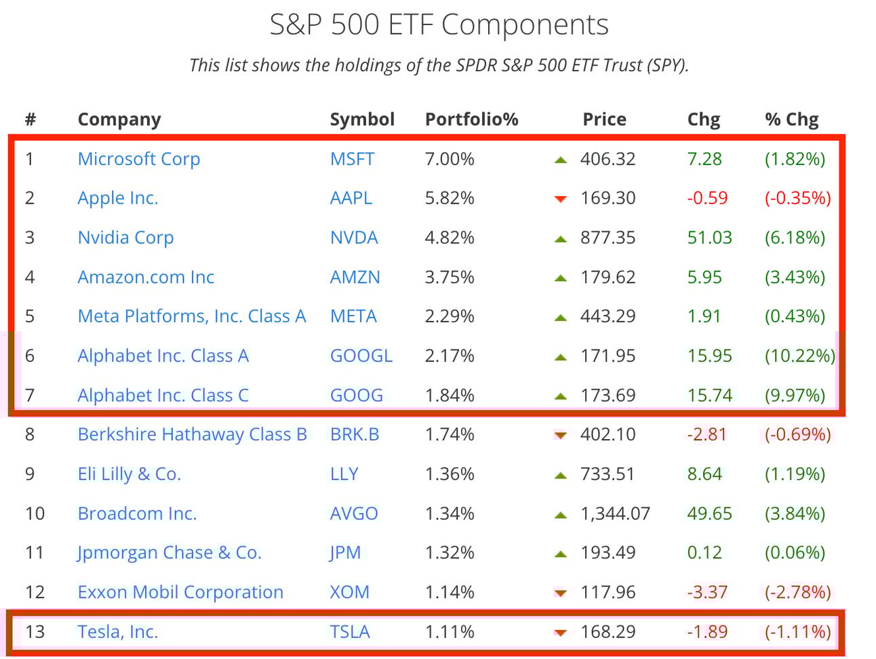Click the % Chg column header
Image resolution: width=876 pixels, height=659 pixels.
(792, 119)
